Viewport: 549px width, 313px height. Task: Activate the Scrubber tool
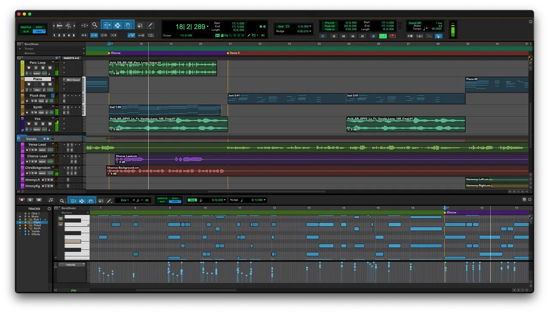[x=140, y=25]
